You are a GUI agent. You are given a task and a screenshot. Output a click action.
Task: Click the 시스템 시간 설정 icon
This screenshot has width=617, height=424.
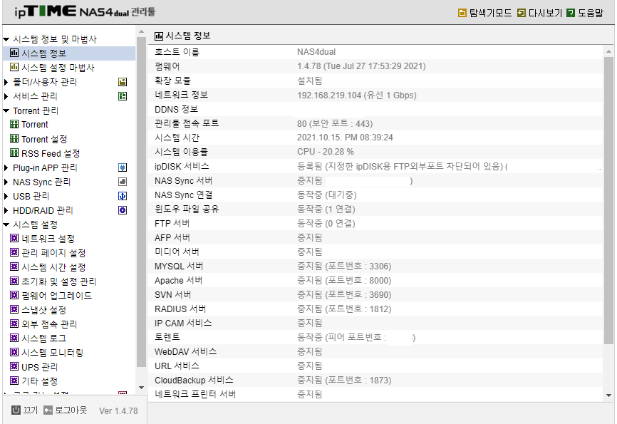14,266
